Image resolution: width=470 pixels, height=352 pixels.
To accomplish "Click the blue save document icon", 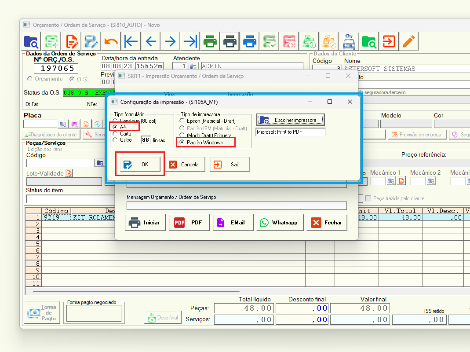I will 91,42.
